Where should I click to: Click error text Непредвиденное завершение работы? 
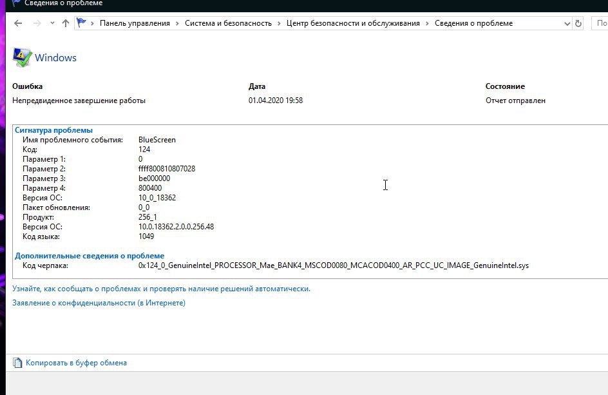pos(79,101)
